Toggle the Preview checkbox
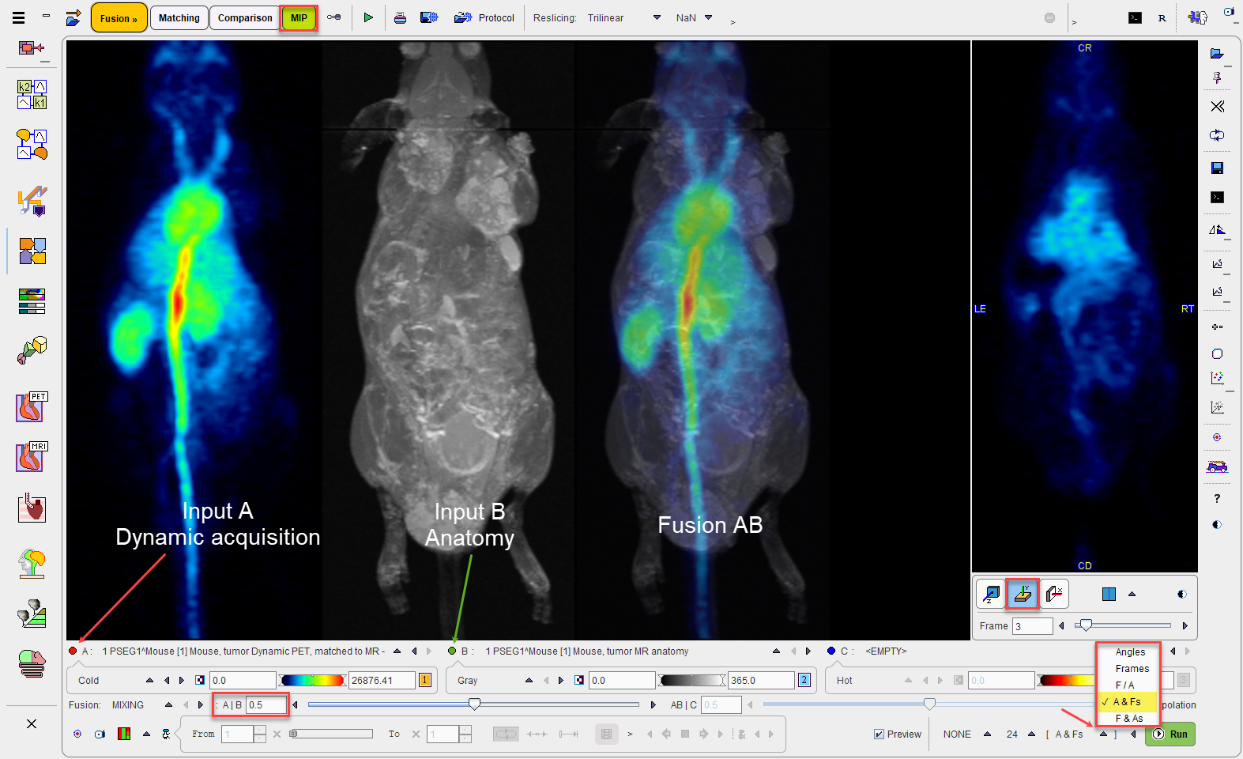 tap(879, 734)
